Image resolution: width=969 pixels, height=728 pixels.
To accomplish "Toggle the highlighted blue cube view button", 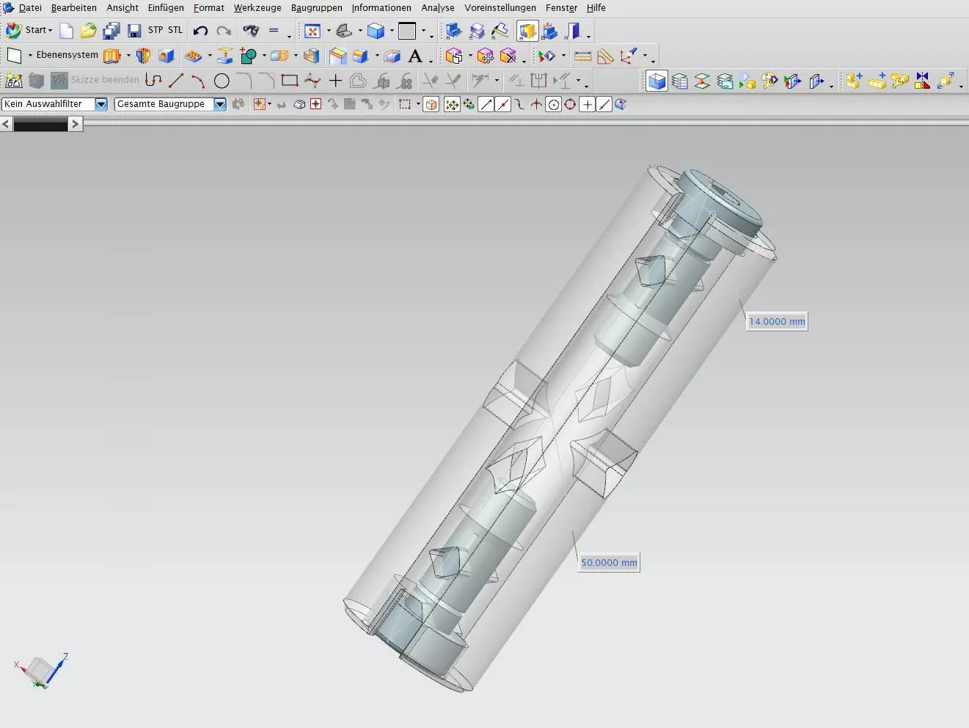I will pyautogui.click(x=657, y=81).
